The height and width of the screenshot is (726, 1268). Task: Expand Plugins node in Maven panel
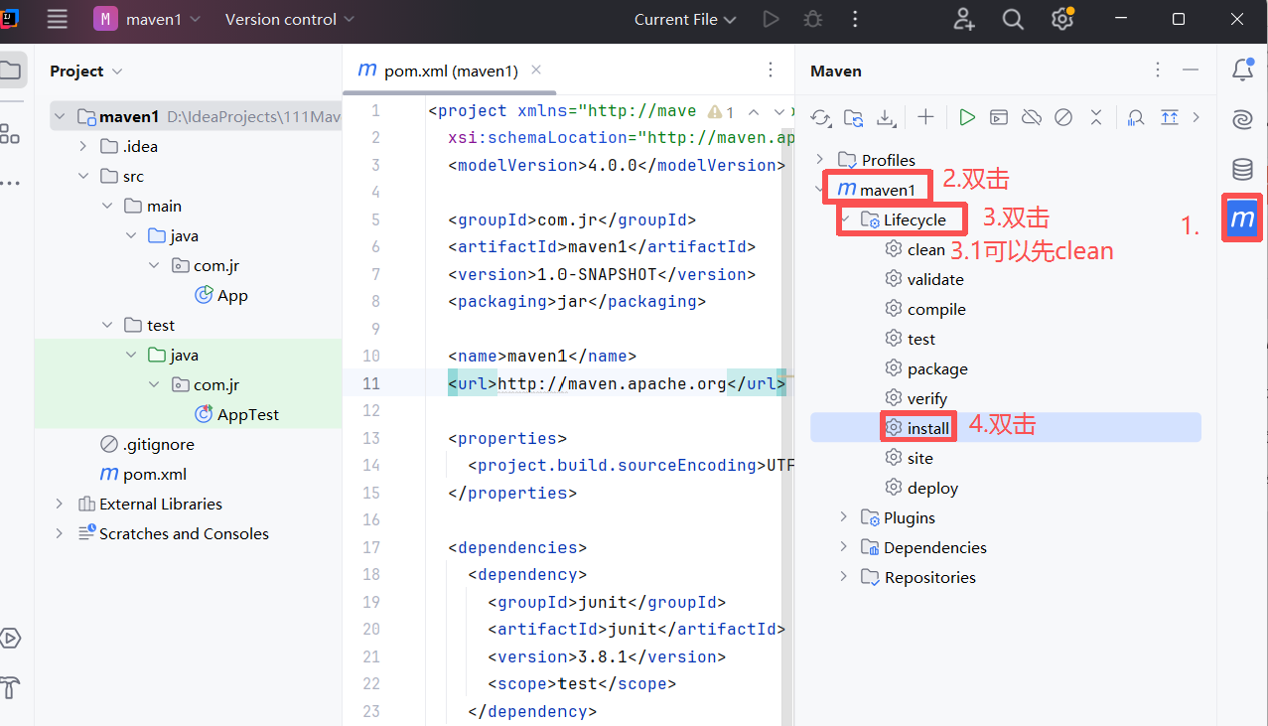click(x=844, y=517)
